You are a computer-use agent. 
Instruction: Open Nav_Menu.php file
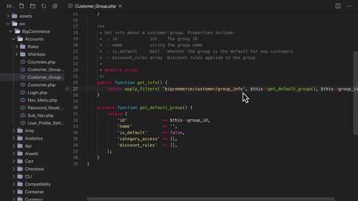click(x=43, y=100)
